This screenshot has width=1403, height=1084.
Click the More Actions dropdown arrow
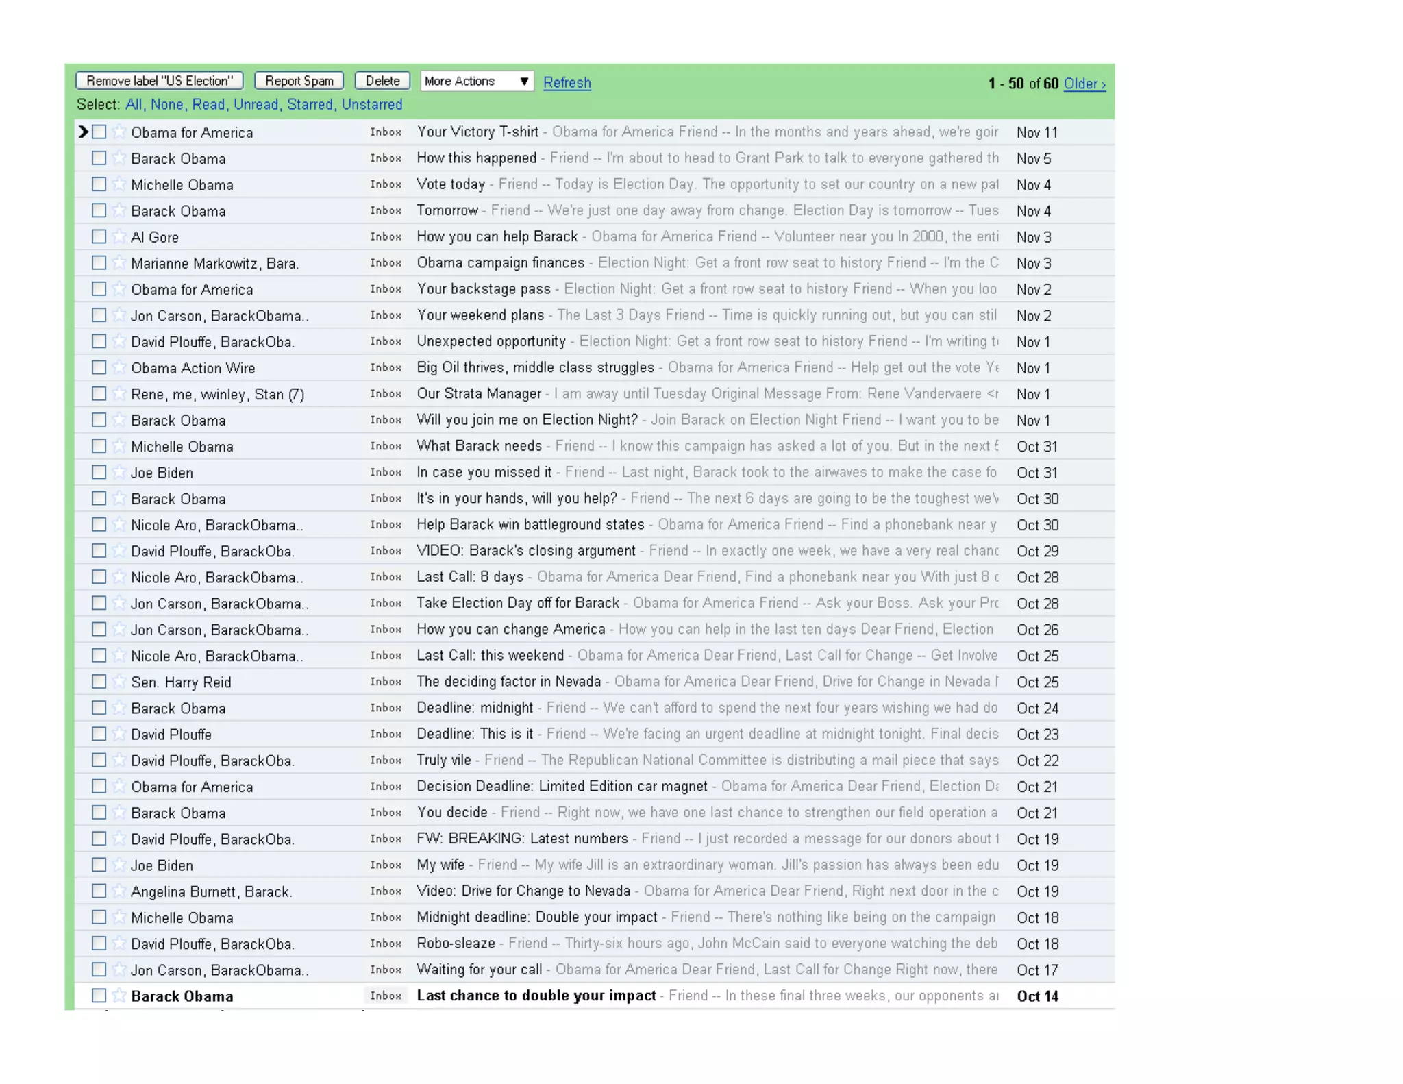click(x=524, y=82)
